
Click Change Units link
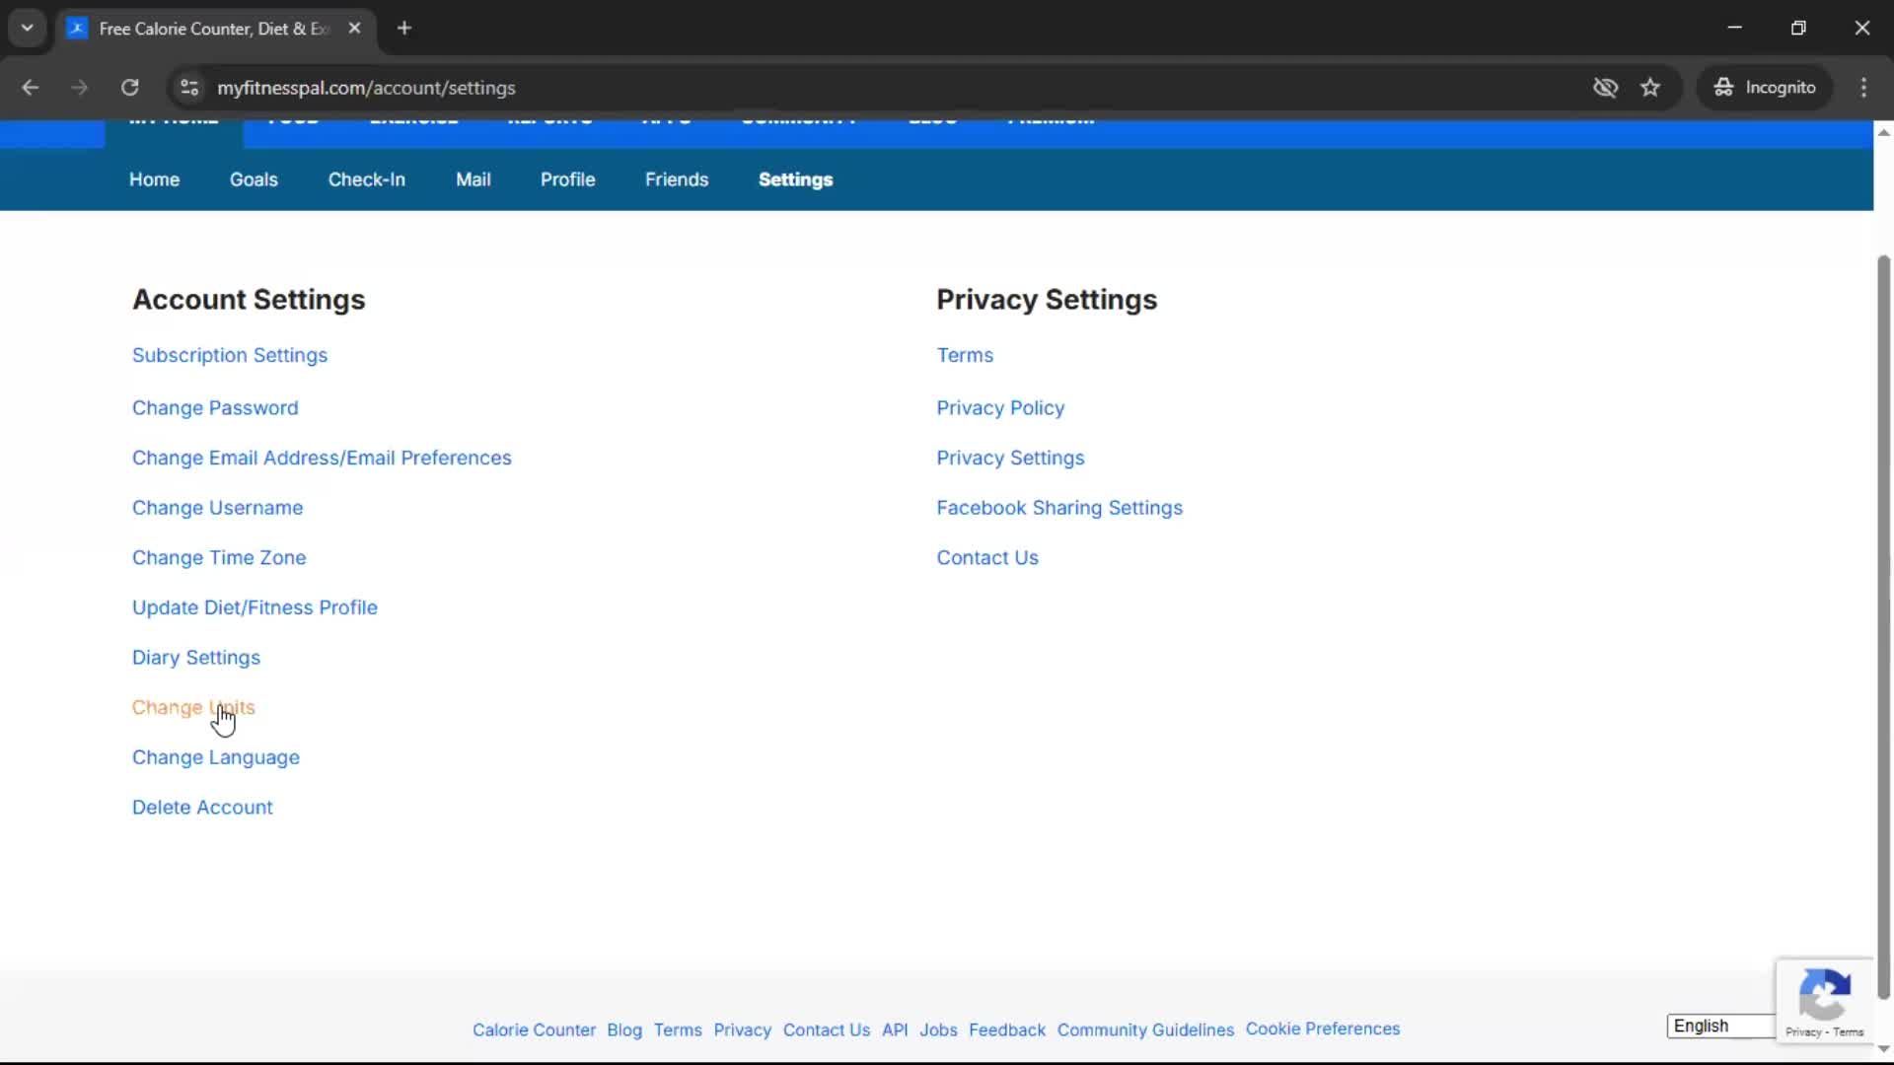click(193, 708)
